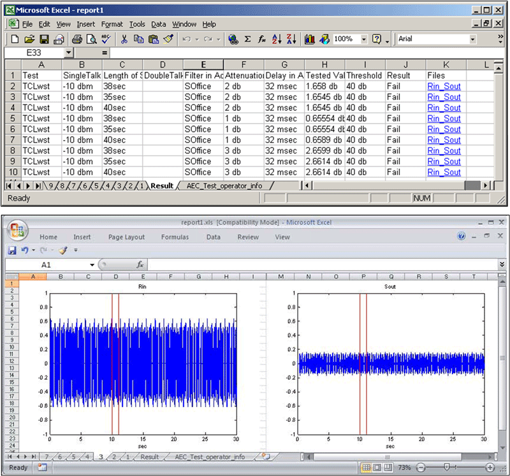Select column H header in the old Excel window
The width and height of the screenshot is (510, 476).
(324, 65)
